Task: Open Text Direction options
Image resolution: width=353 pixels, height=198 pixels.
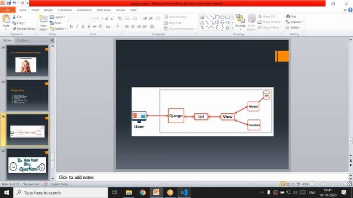Action: pos(176,17)
